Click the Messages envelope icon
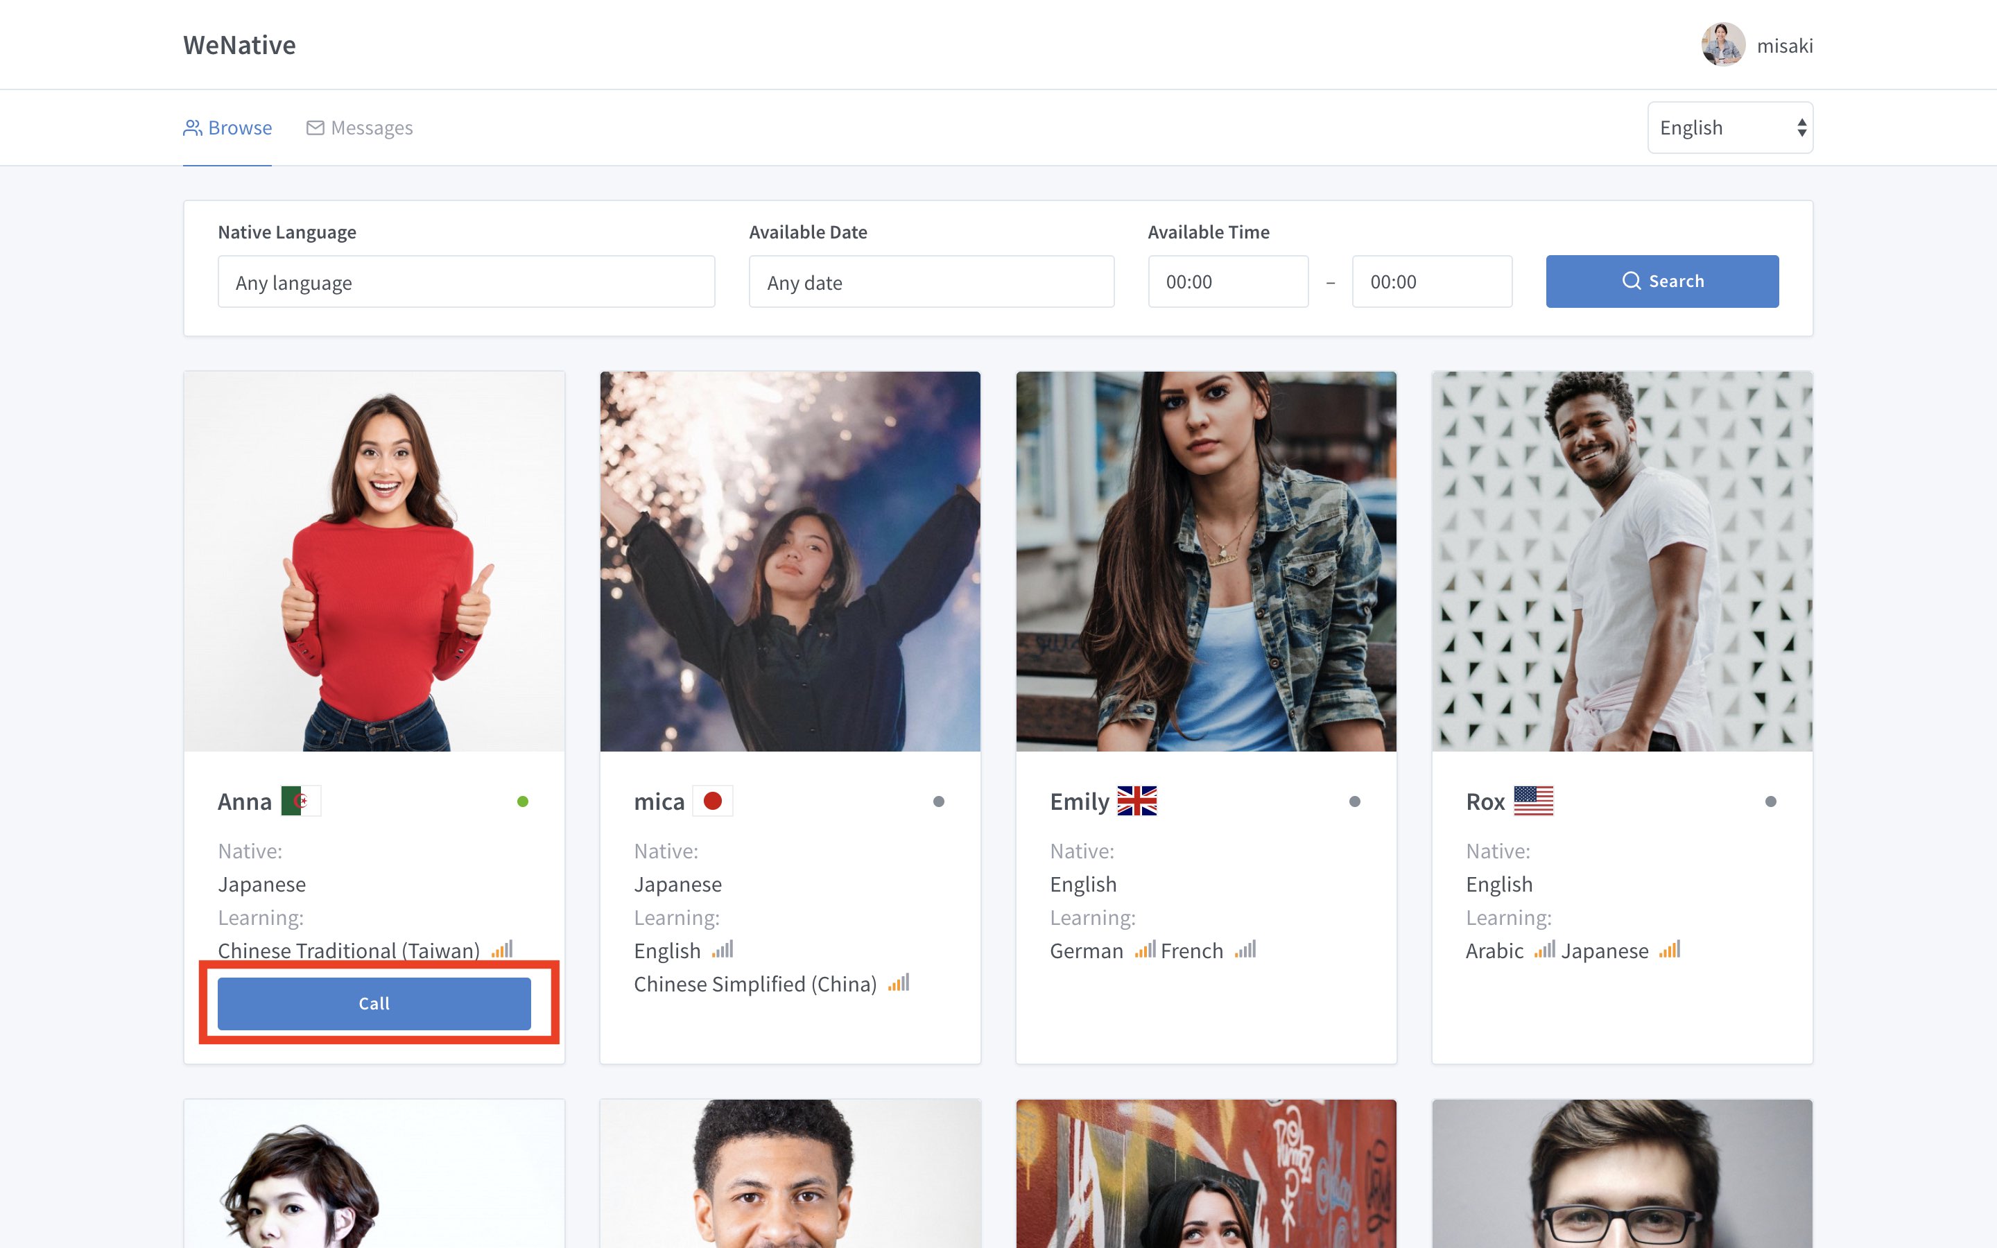This screenshot has width=1997, height=1248. (315, 128)
